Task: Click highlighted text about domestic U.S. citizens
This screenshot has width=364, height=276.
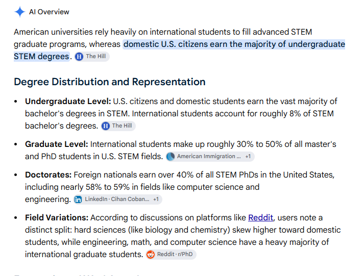Action: [x=179, y=51]
